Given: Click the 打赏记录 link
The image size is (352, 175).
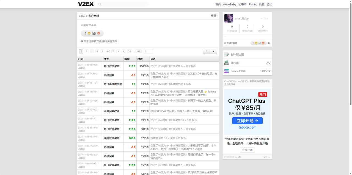Looking at the screenshot, I should tap(265, 71).
